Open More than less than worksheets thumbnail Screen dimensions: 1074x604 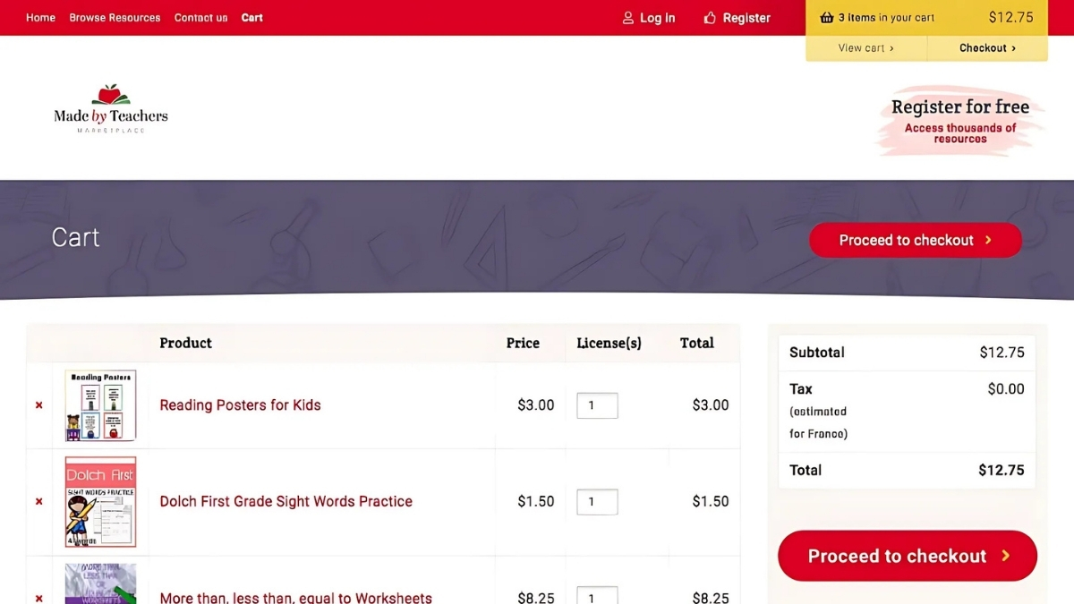pos(100,583)
